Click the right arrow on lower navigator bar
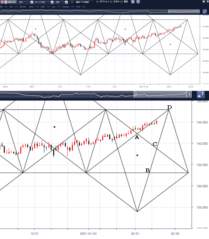The image size is (209, 239). [189, 94]
